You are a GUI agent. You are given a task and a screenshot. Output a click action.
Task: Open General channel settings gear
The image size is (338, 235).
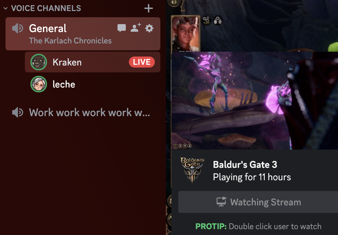(x=149, y=28)
